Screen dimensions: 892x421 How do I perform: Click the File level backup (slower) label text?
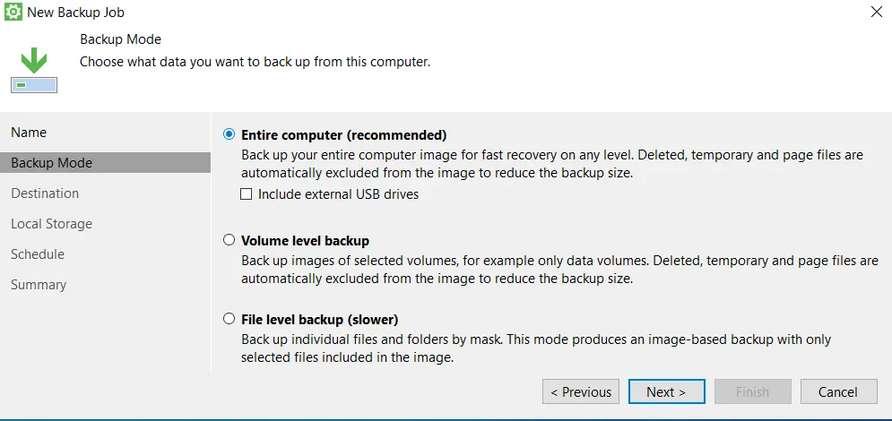320,319
